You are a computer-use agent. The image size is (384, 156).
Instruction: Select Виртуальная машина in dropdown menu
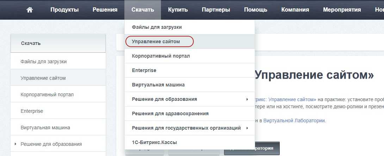158,85
